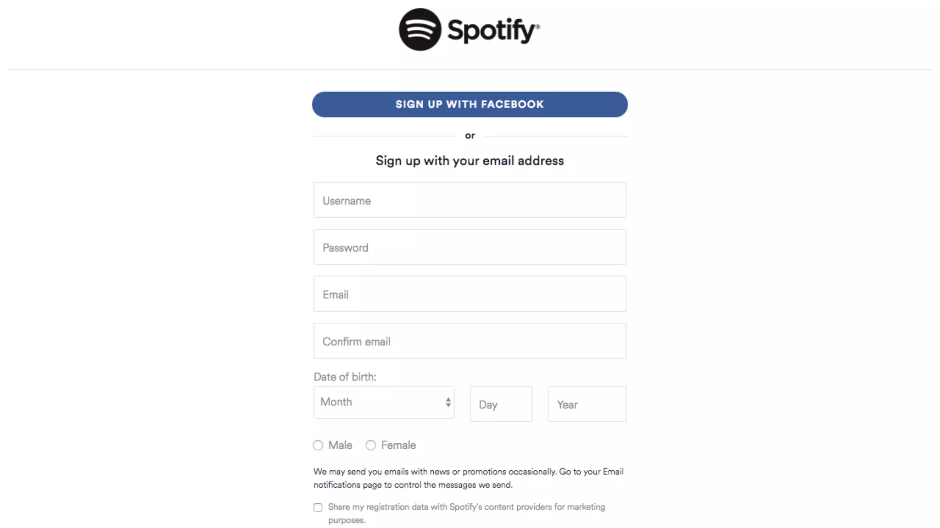The height and width of the screenshot is (528, 940).
Task: Focus the Day input box
Action: tap(501, 404)
